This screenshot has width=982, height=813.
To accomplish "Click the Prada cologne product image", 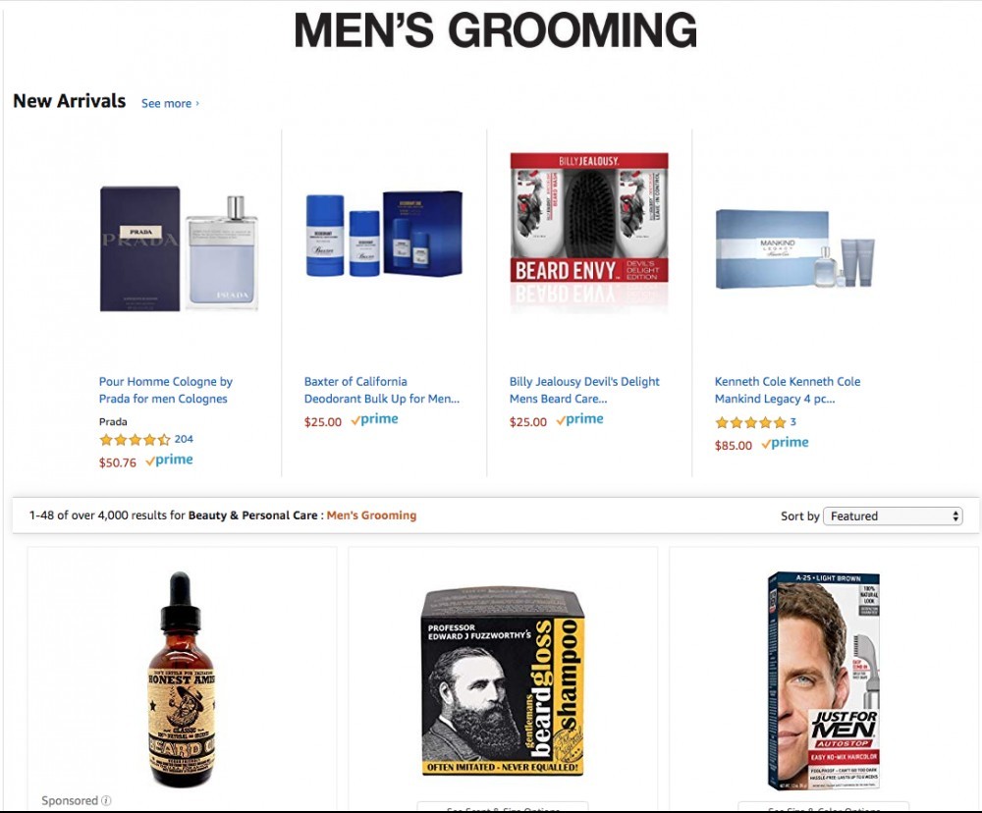I will point(179,248).
